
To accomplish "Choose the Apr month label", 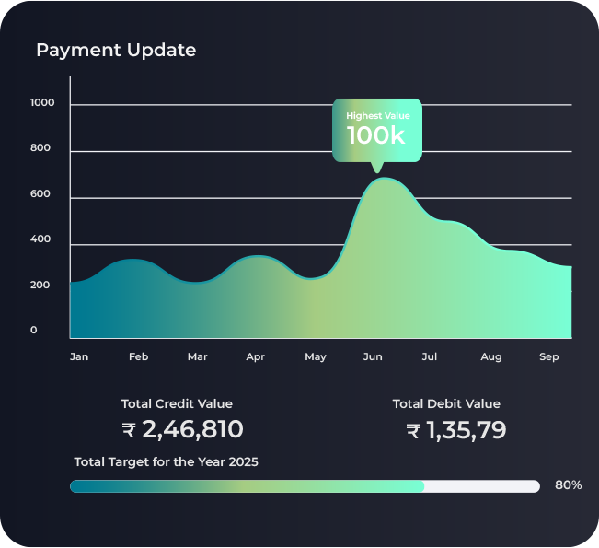I will pyautogui.click(x=256, y=356).
